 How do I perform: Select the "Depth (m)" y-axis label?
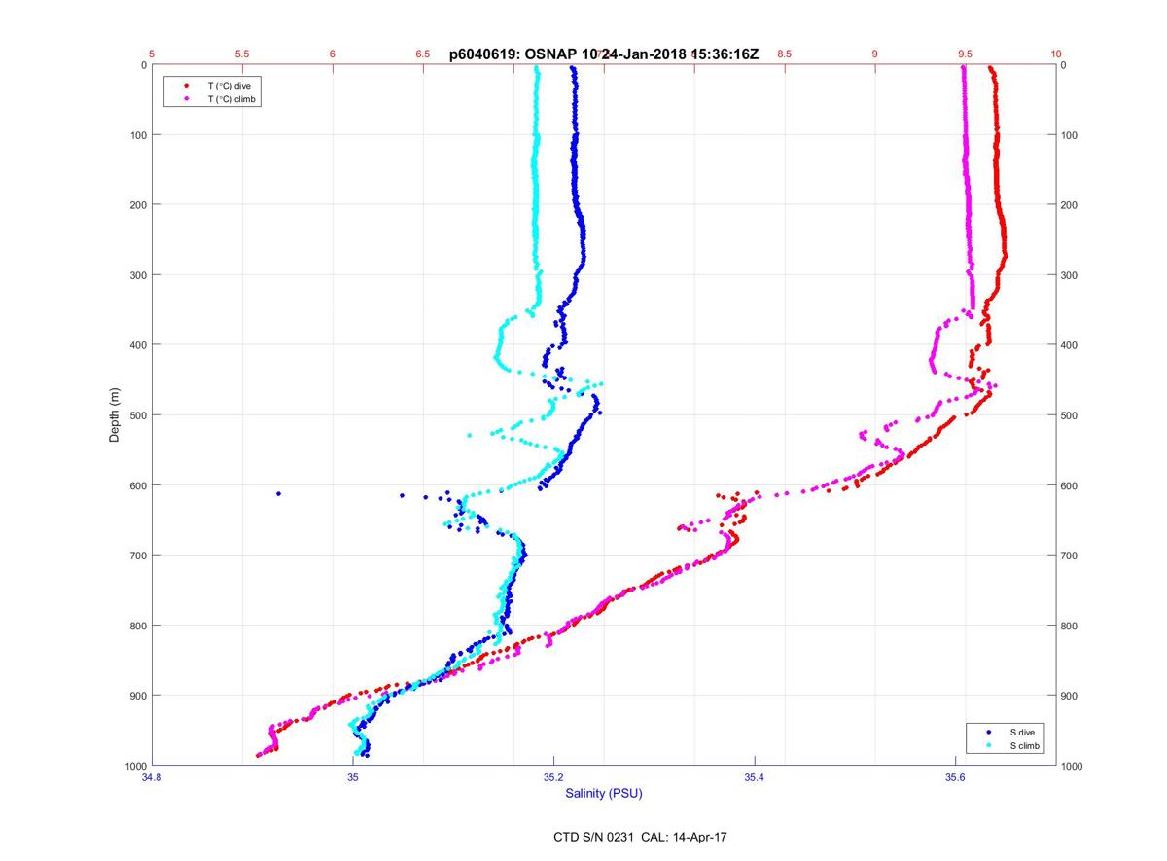(115, 415)
